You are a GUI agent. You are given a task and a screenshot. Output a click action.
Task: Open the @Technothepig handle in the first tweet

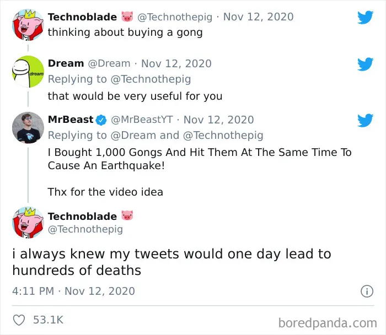pos(175,17)
